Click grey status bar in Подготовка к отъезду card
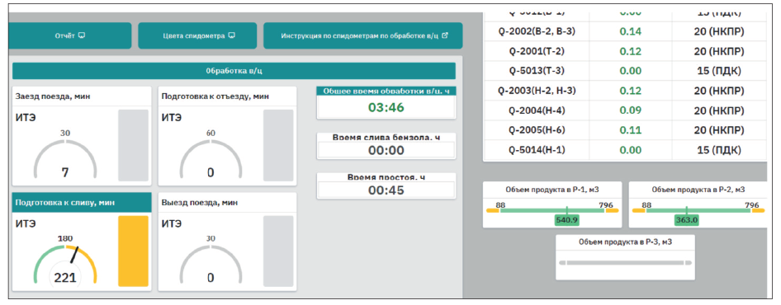 coord(278,145)
